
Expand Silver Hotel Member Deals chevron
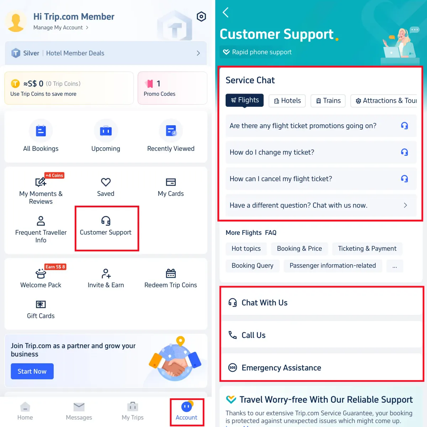point(198,53)
